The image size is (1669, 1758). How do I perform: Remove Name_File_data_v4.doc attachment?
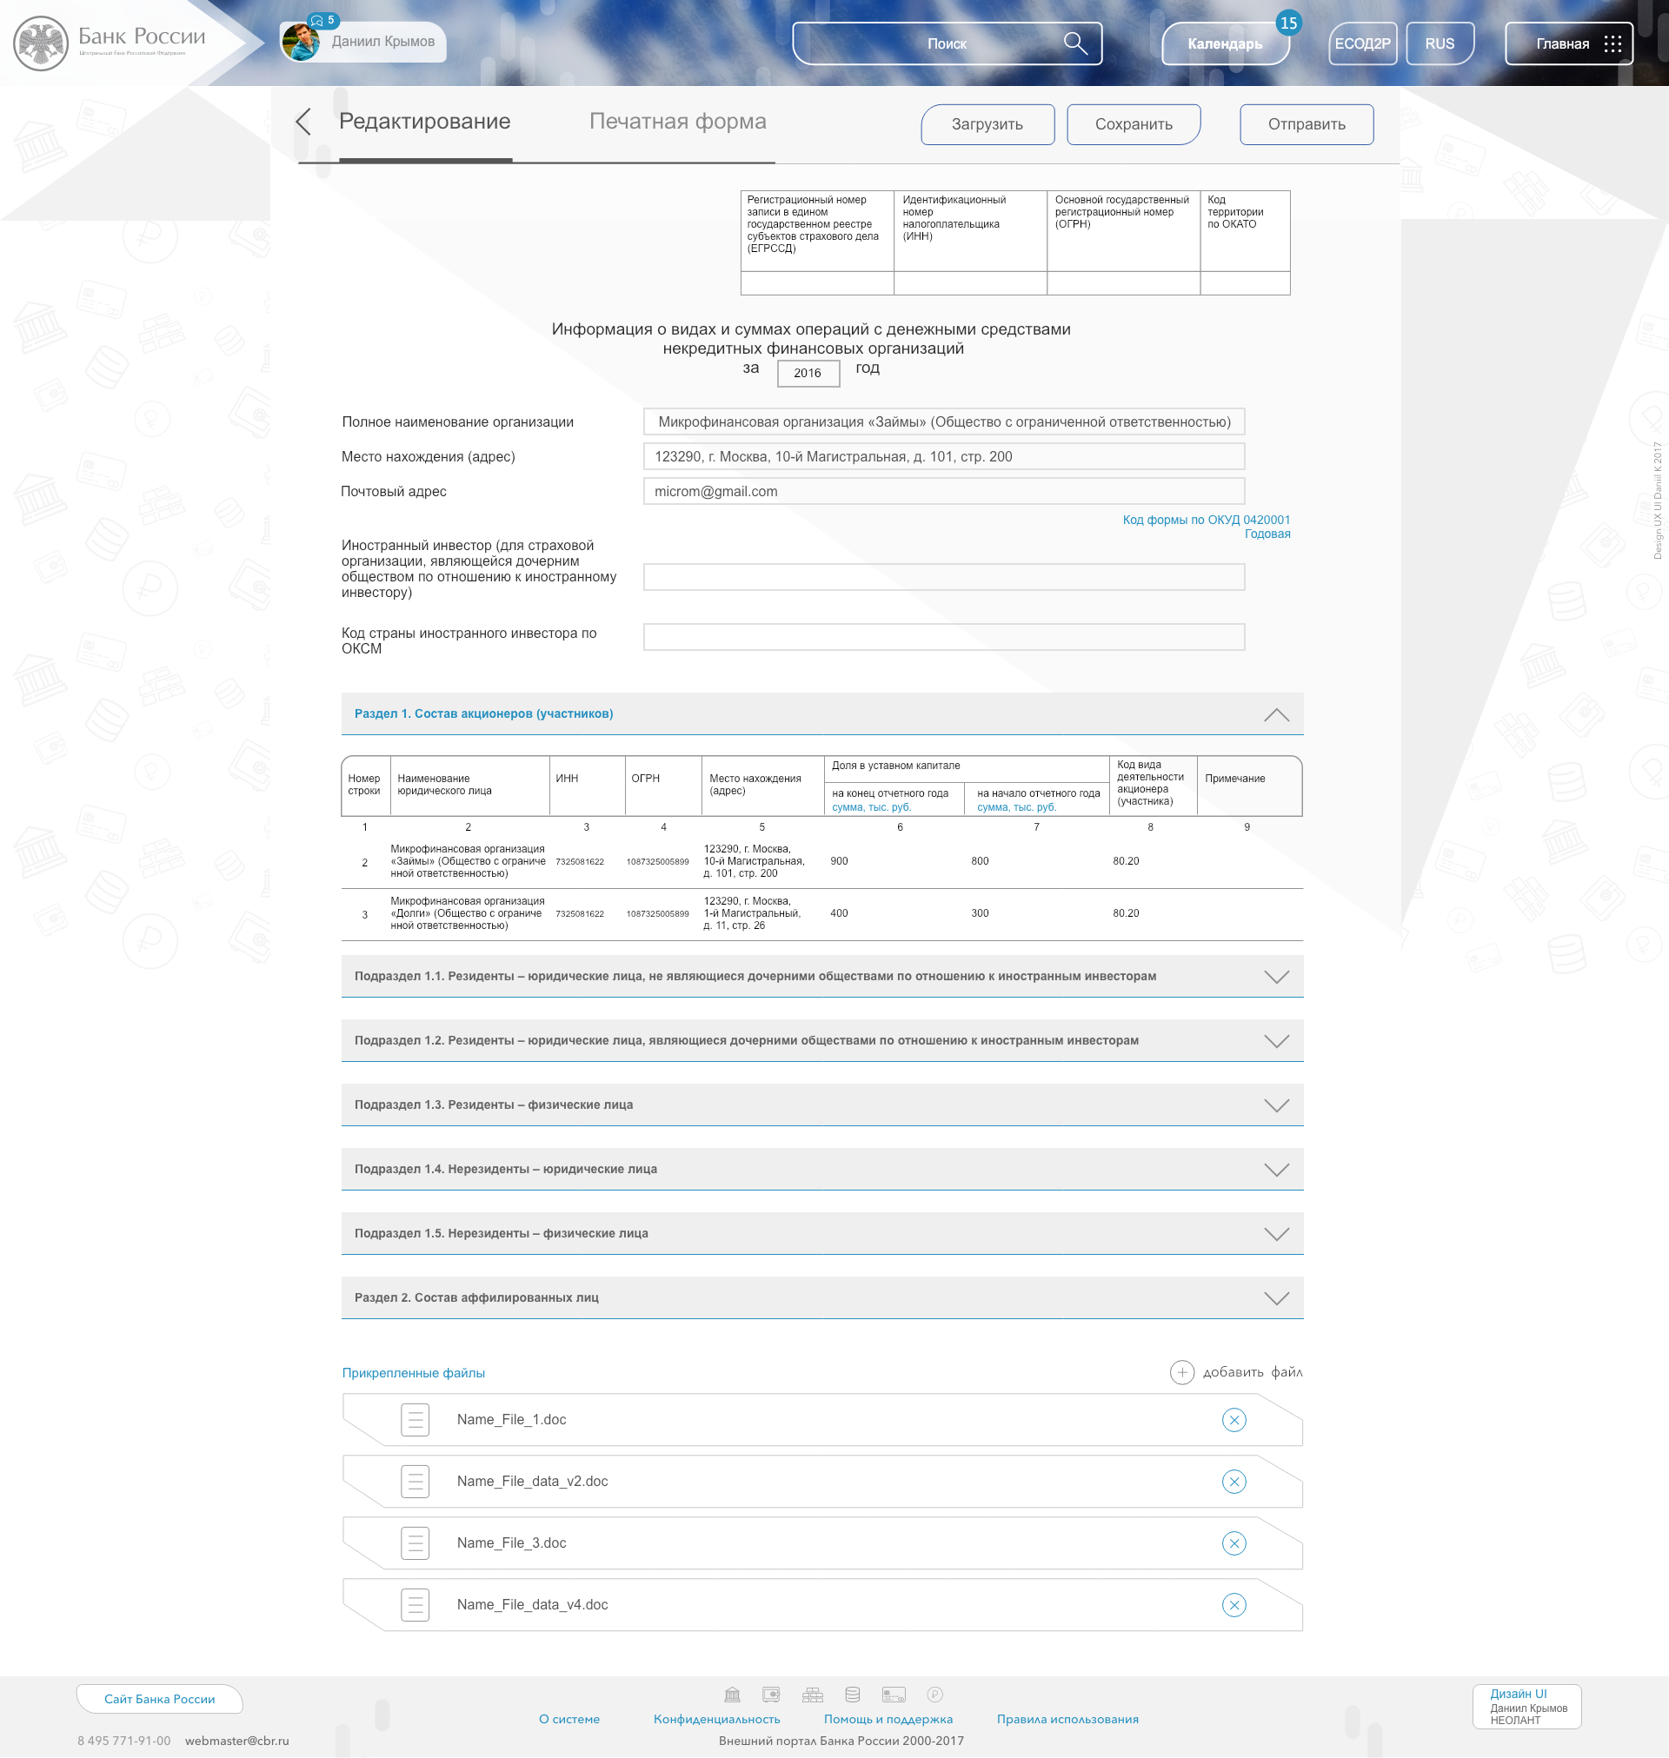(x=1234, y=1605)
